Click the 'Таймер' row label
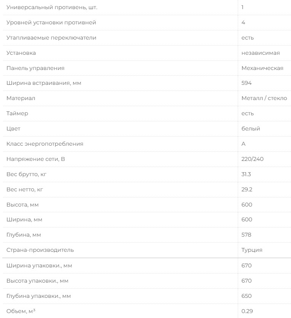Image resolution: width=291 pixels, height=318 pixels. click(x=17, y=114)
